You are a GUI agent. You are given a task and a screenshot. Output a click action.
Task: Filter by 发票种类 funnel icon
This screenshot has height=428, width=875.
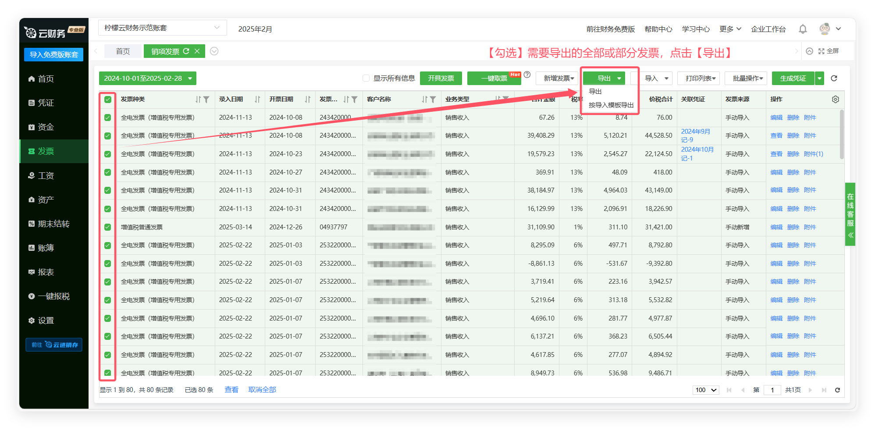(x=206, y=100)
